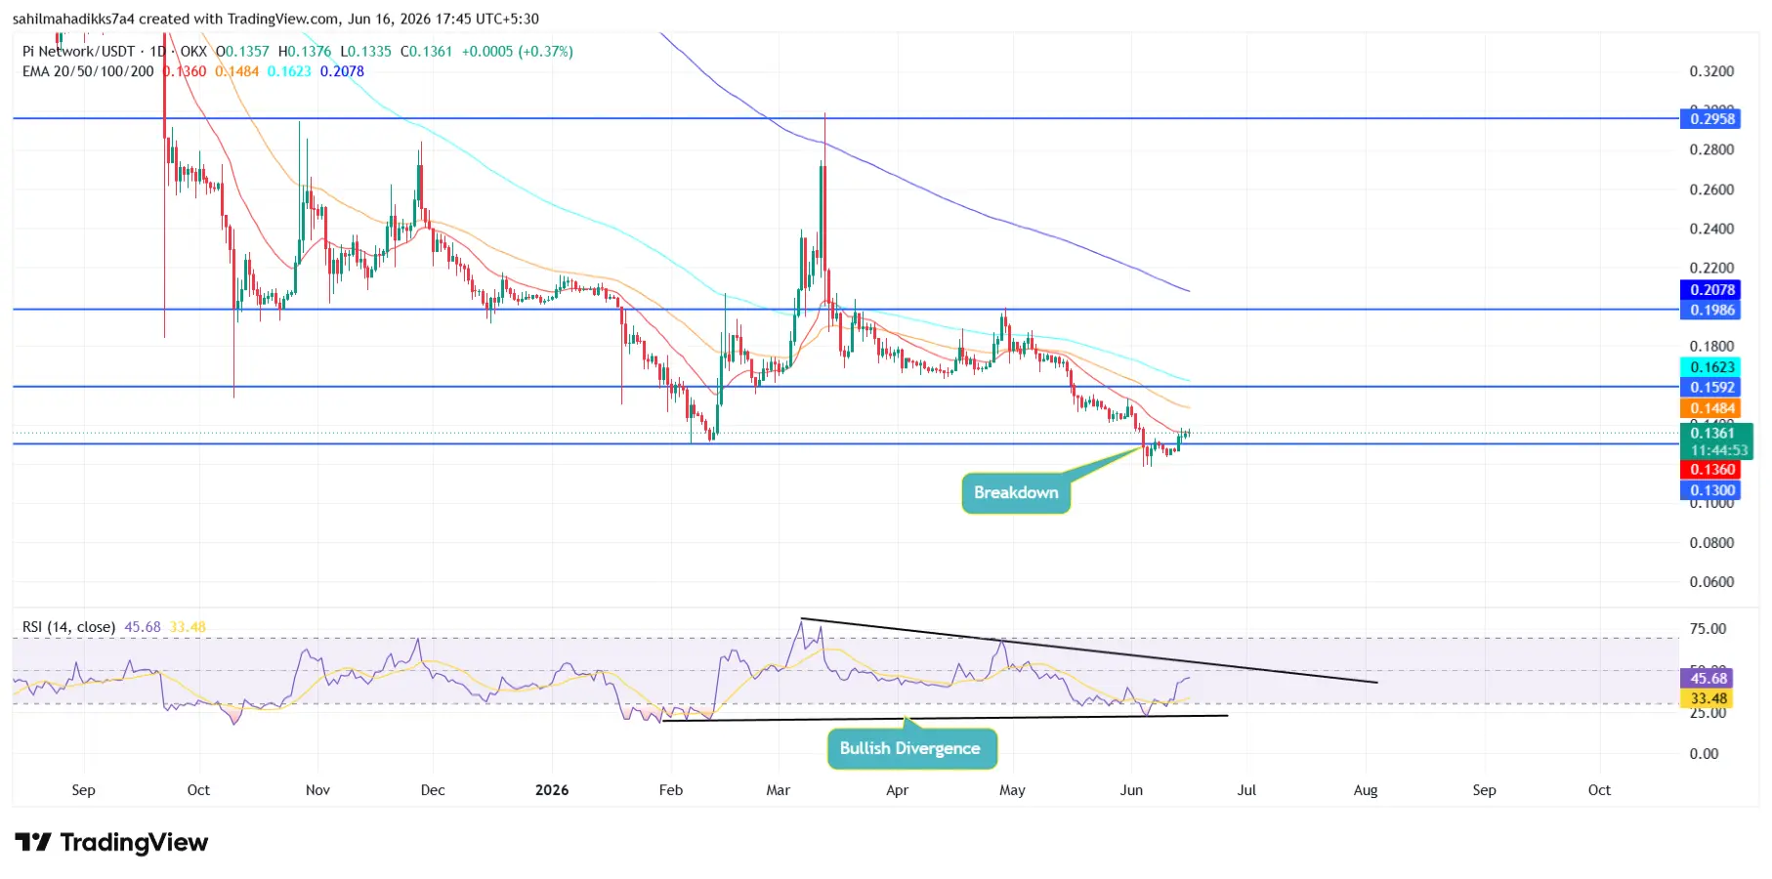Click the 75.00 level on RSI scale
This screenshot has width=1772, height=879.
(1708, 629)
